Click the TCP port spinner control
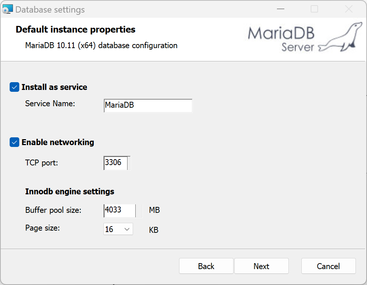 tap(129, 163)
